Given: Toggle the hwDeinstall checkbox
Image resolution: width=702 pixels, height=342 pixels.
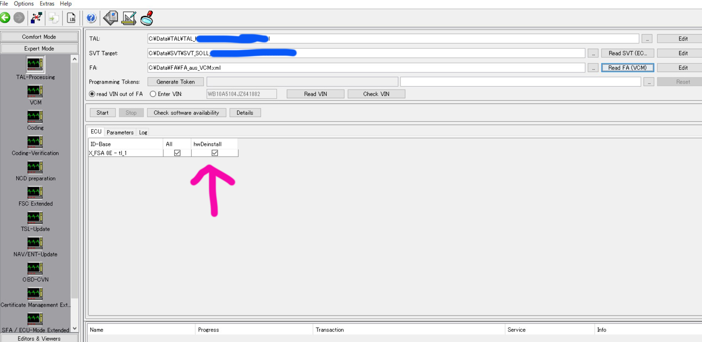Looking at the screenshot, I should coord(215,153).
